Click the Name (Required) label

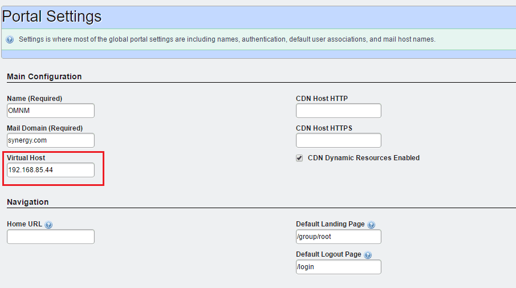(x=35, y=99)
